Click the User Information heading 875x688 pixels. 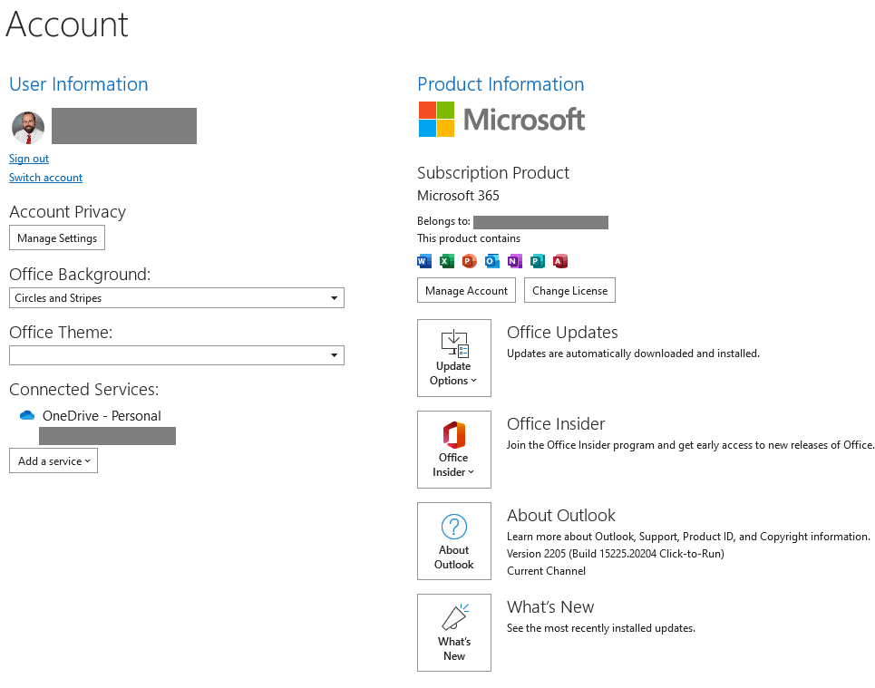[x=79, y=83]
